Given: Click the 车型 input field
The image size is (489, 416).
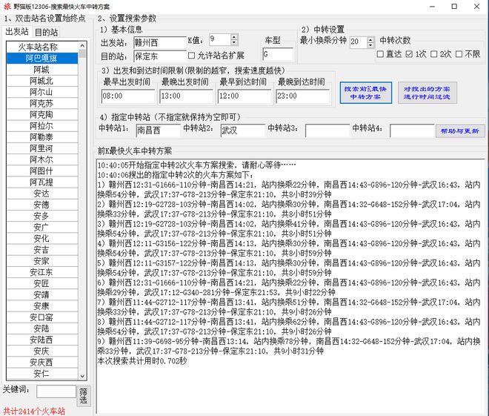Looking at the screenshot, I should point(278,54).
